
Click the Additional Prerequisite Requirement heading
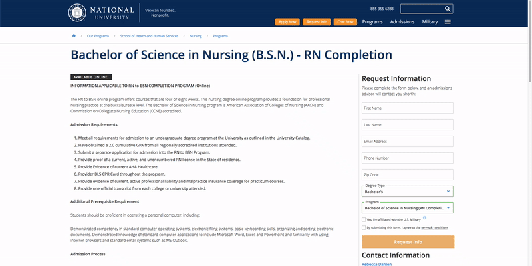pyautogui.click(x=105, y=202)
